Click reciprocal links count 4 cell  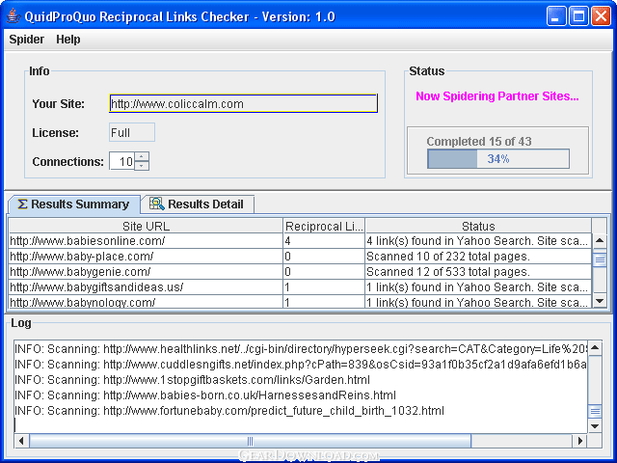[x=324, y=240]
